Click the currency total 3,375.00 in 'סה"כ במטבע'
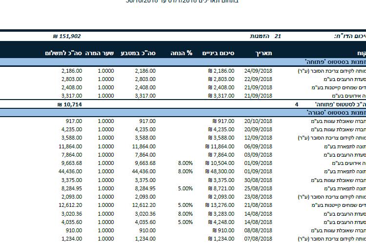 pyautogui.click(x=145, y=180)
